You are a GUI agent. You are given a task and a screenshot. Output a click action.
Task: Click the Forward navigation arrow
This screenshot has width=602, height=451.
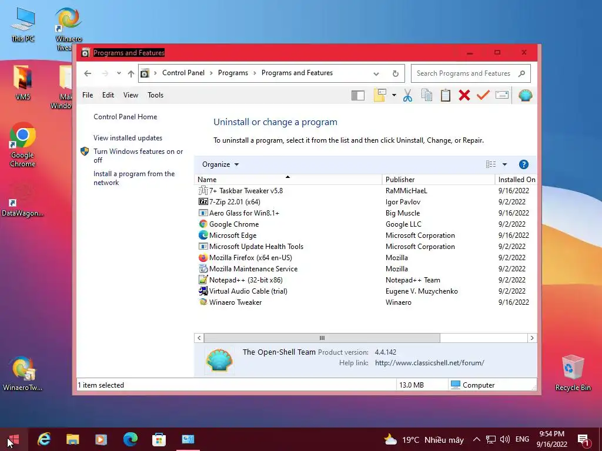[105, 73]
